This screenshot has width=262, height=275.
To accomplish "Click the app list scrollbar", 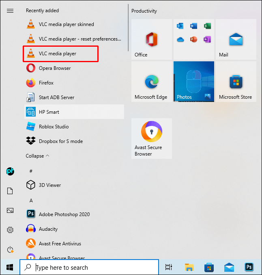I will point(128,28).
